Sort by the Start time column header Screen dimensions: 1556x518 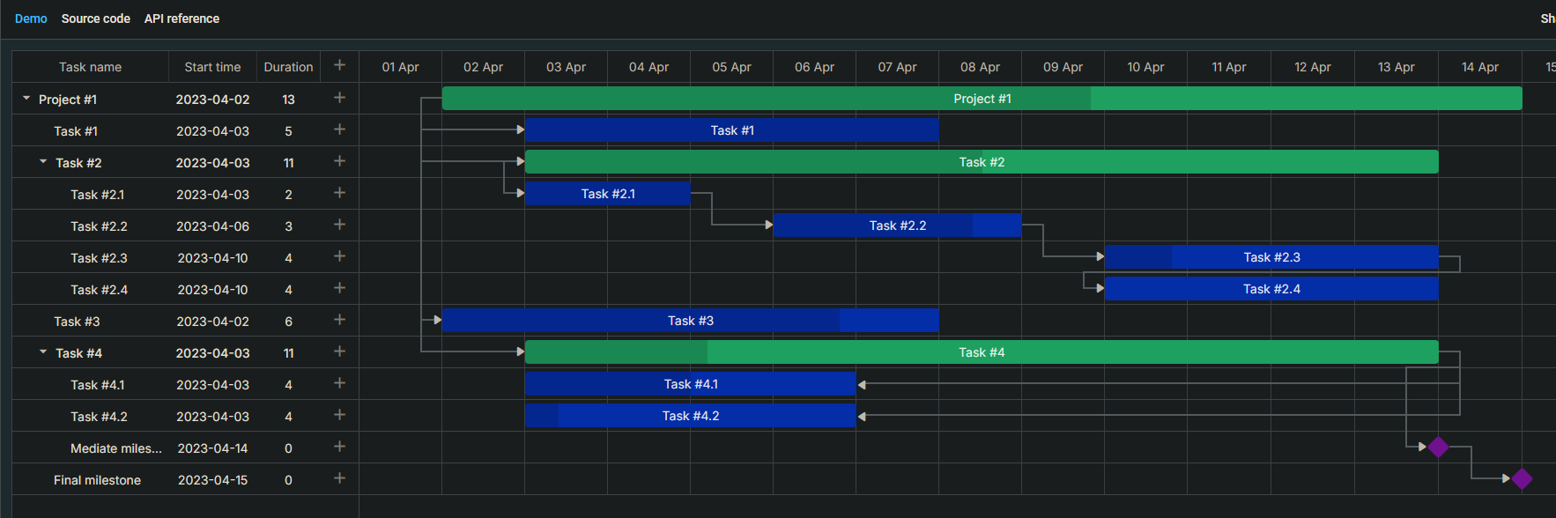pos(212,67)
